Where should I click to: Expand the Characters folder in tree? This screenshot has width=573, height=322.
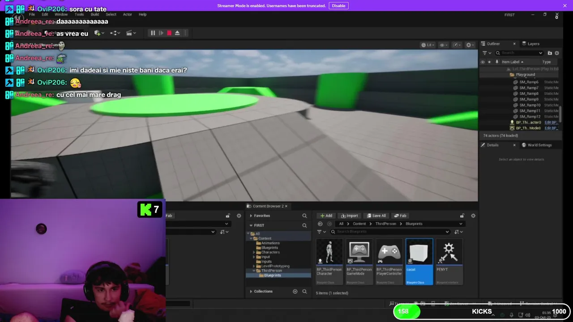click(x=254, y=252)
